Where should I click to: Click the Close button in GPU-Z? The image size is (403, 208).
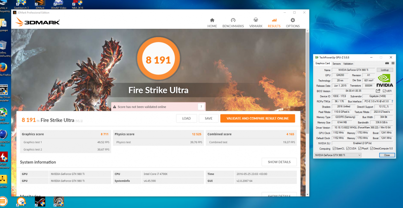(387, 155)
